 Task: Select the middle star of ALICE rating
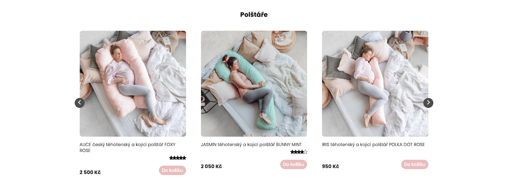pos(178,158)
